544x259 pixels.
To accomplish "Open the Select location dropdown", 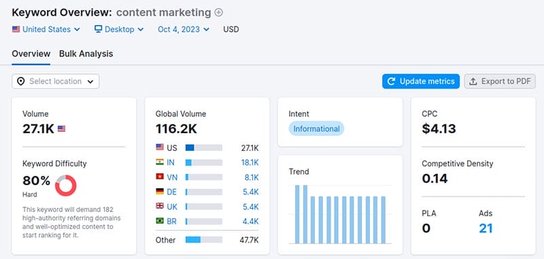I will coord(56,81).
